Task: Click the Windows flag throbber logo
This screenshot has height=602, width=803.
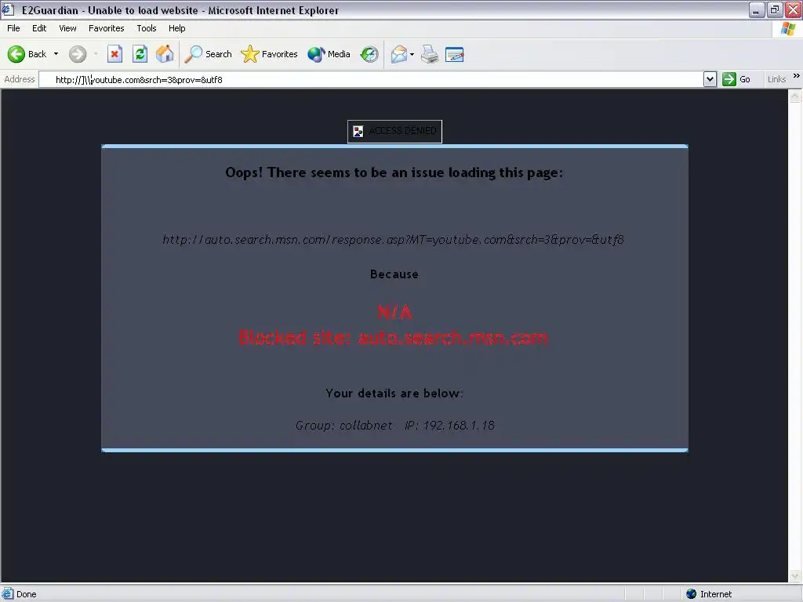Action: (788, 29)
